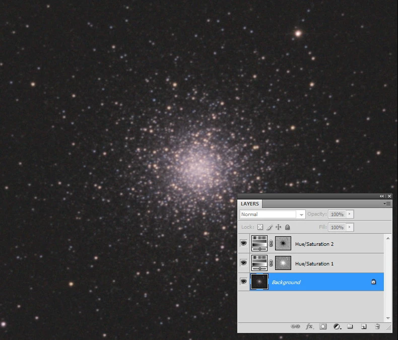Select the LAYERS tab

[250, 204]
